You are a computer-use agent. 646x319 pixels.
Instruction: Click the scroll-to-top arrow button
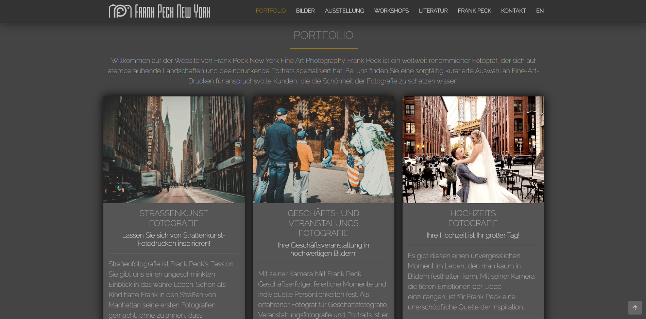pos(635,307)
